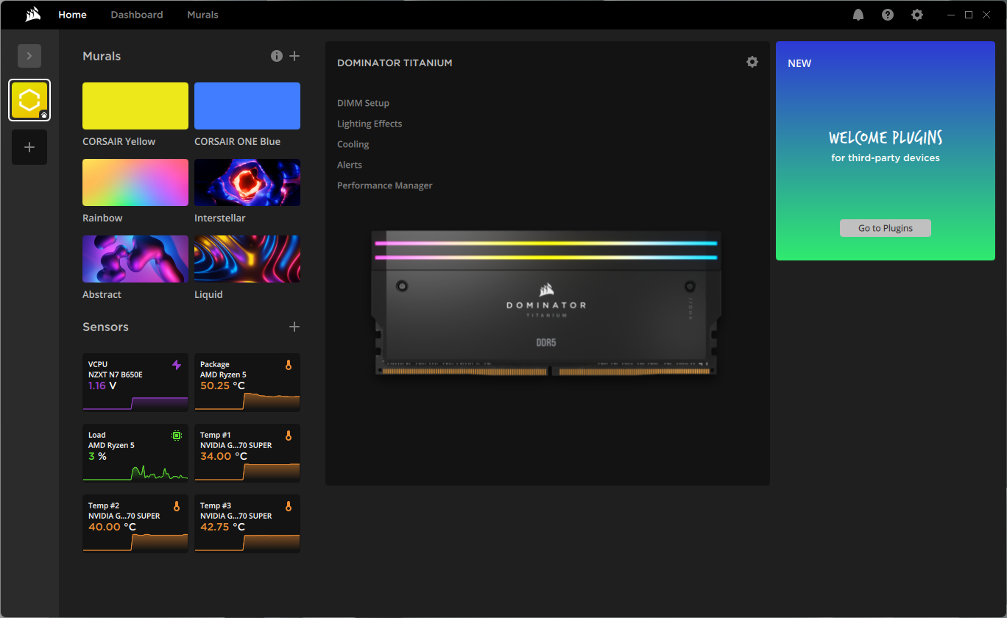Open Performance Manager
This screenshot has width=1007, height=618.
385,185
